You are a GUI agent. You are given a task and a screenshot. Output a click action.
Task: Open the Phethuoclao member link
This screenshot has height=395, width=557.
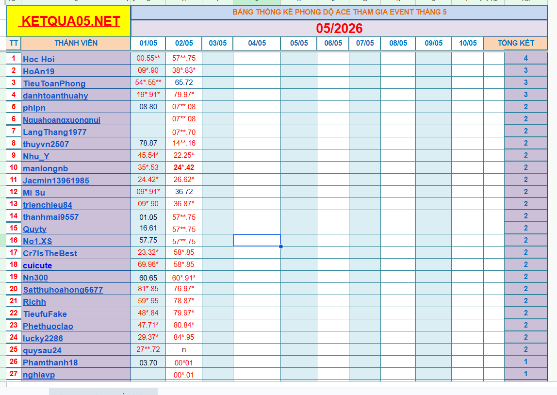[48, 326]
